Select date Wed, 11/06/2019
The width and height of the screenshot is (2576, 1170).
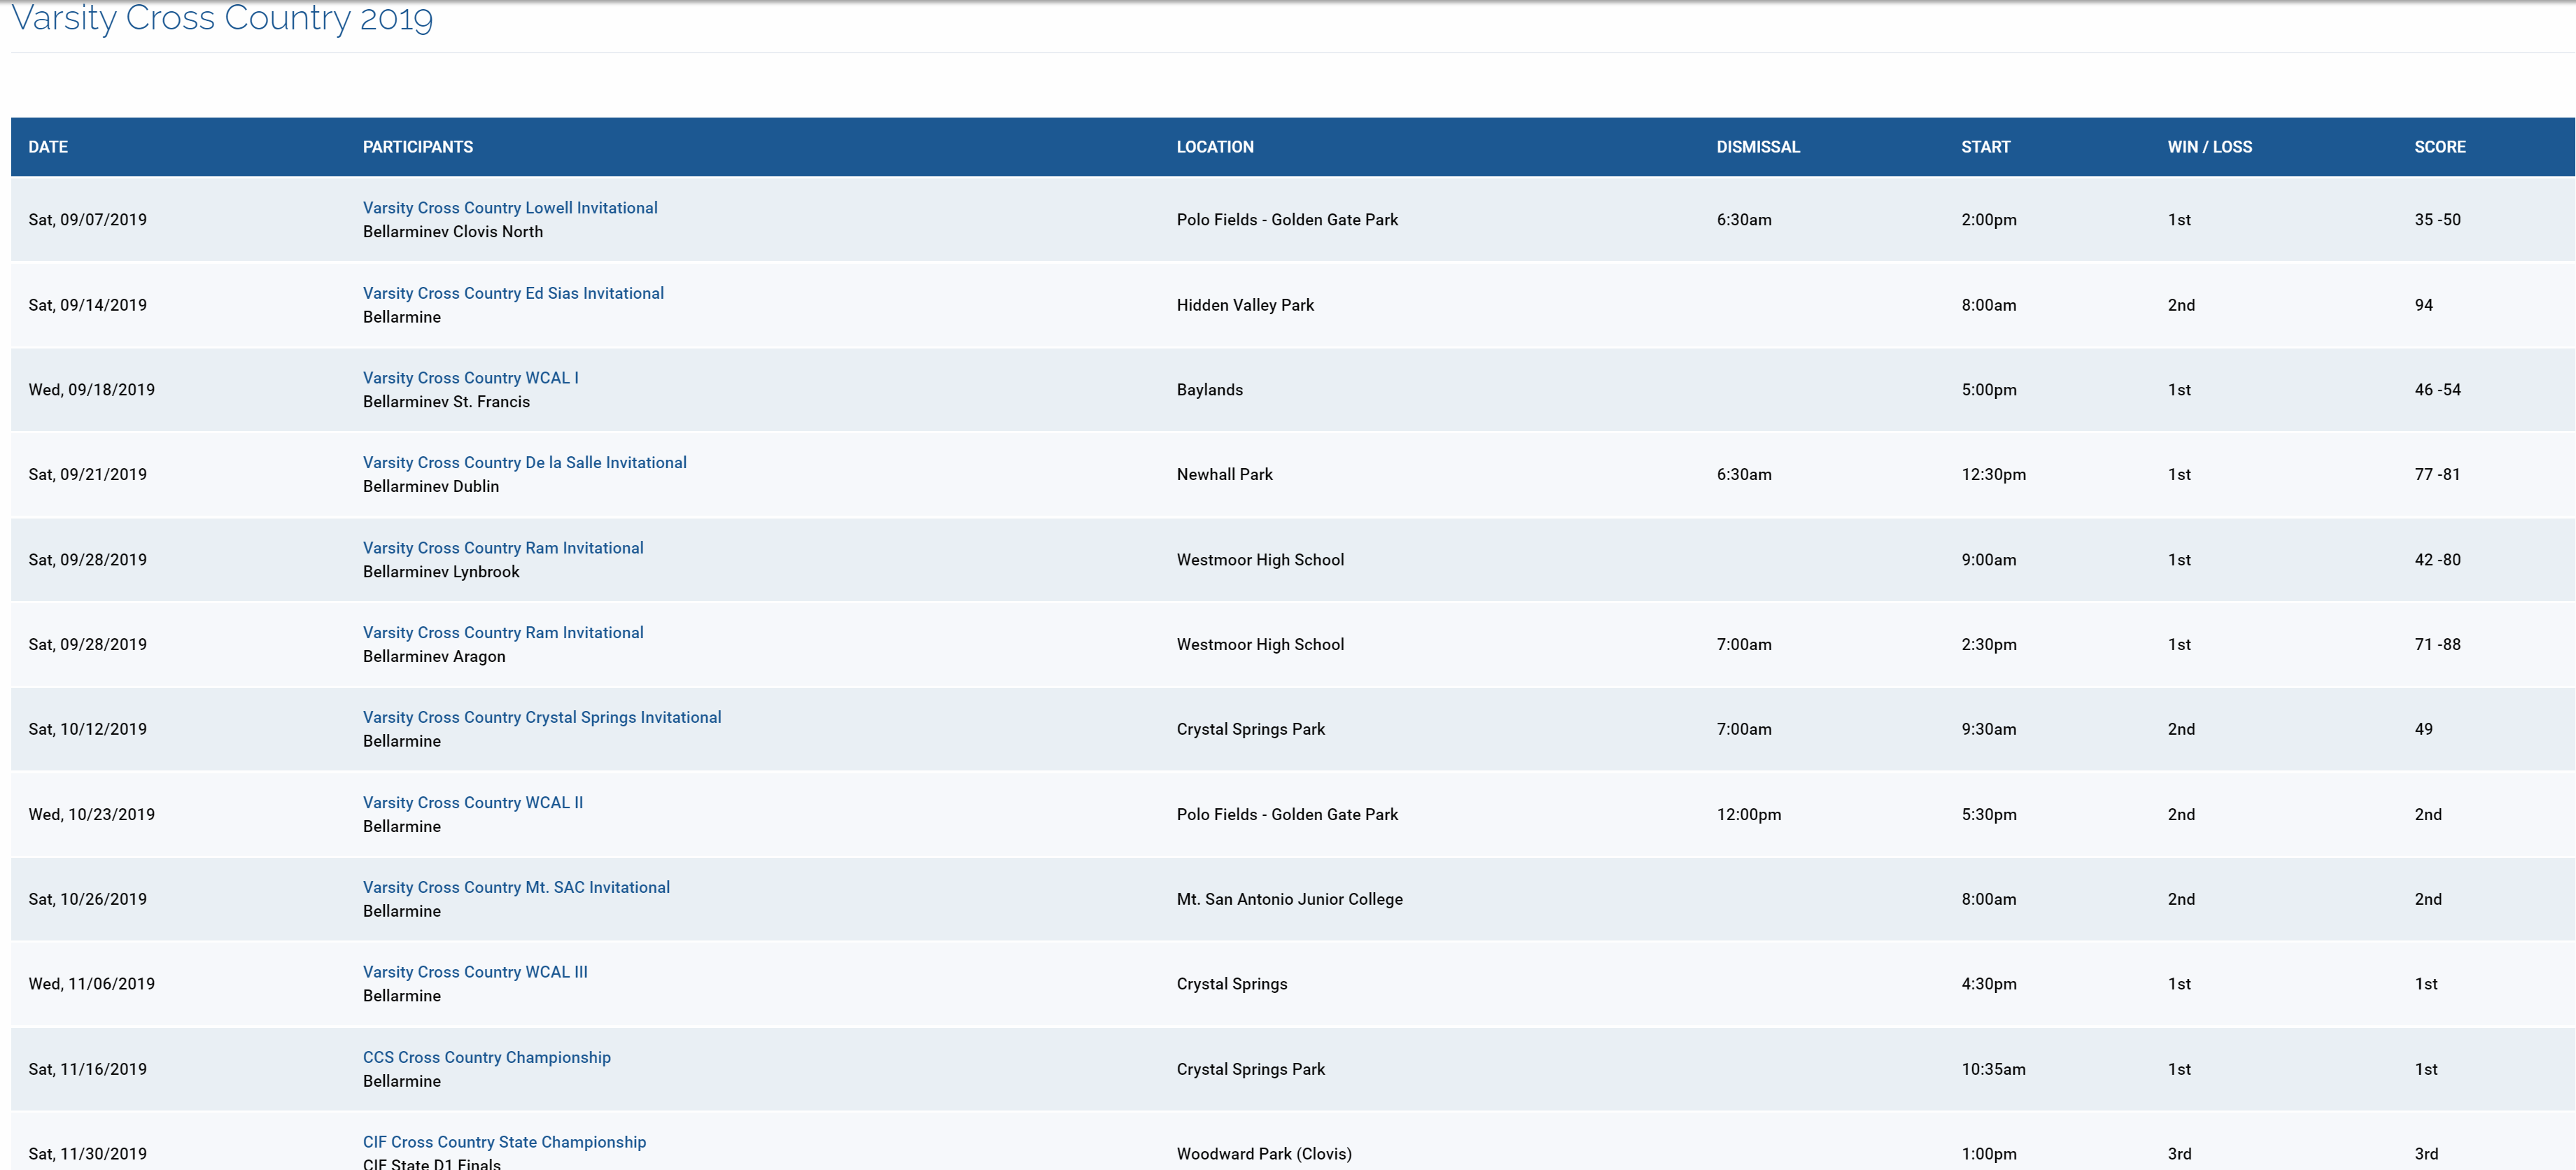tap(92, 984)
